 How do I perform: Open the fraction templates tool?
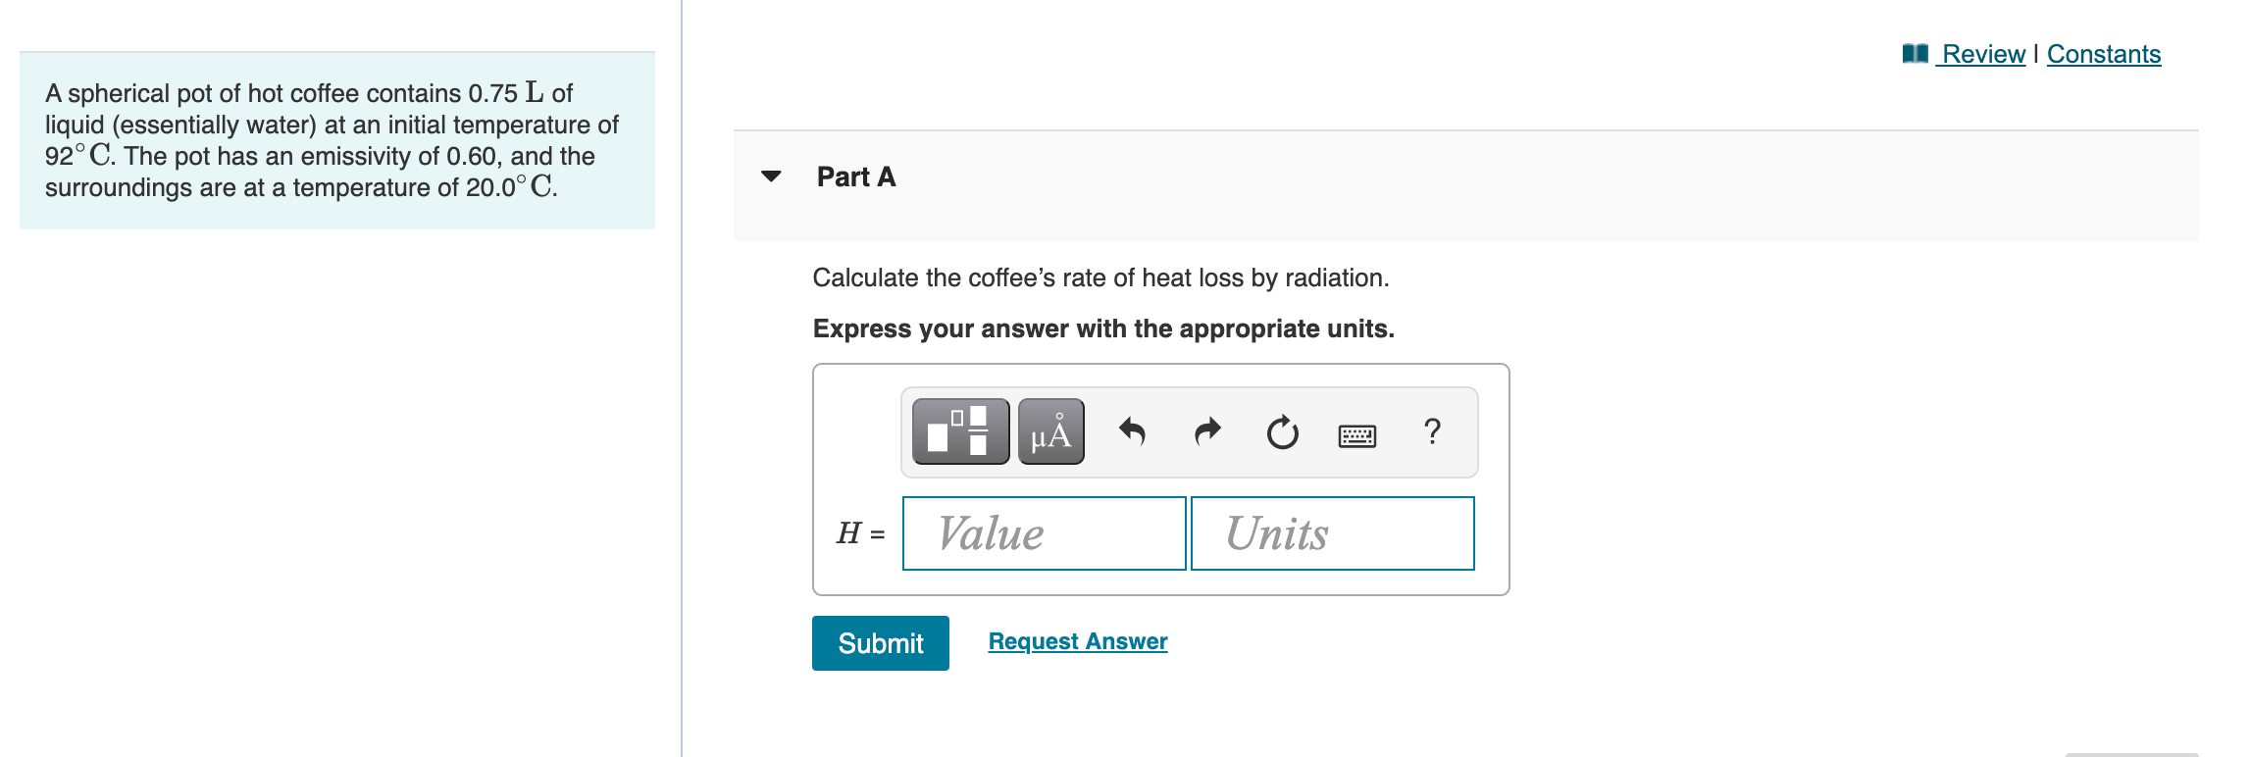click(960, 431)
